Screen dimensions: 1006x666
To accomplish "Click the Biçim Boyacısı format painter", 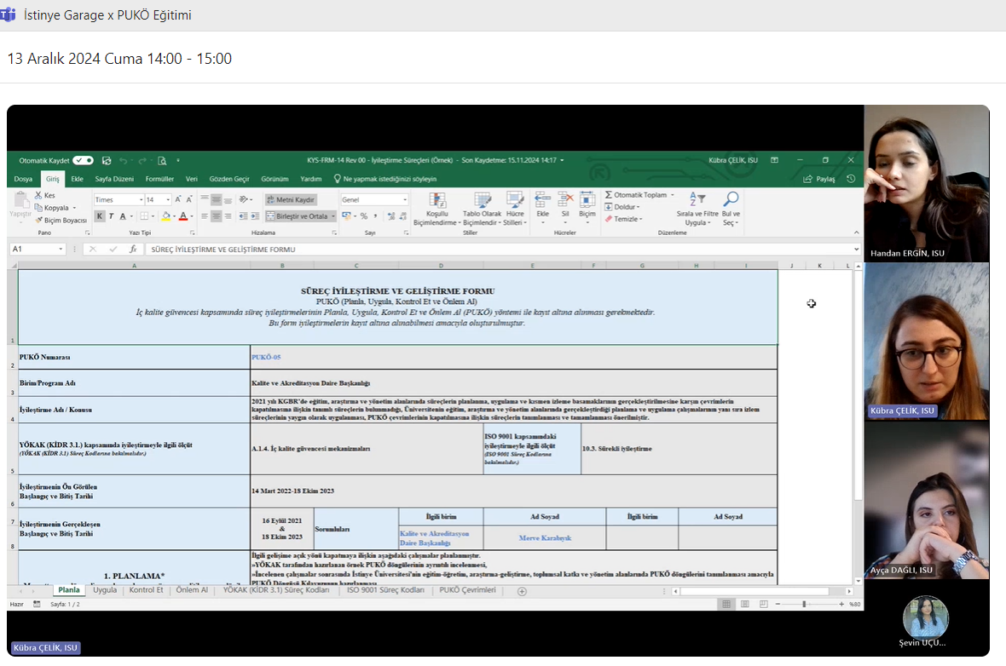I will (61, 220).
